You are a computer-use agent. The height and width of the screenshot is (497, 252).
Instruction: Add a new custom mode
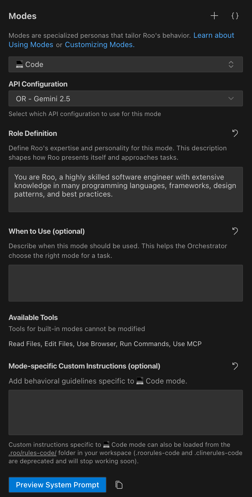[214, 16]
